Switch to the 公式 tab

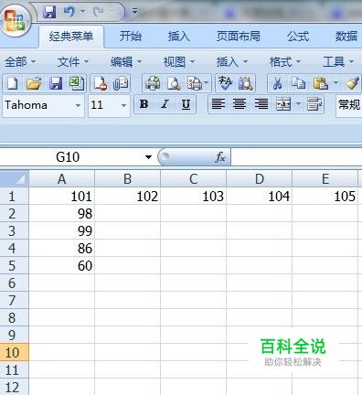298,37
